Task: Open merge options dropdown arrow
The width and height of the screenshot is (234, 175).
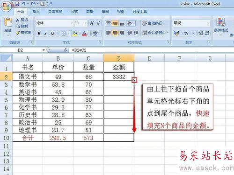Action: tap(168, 33)
